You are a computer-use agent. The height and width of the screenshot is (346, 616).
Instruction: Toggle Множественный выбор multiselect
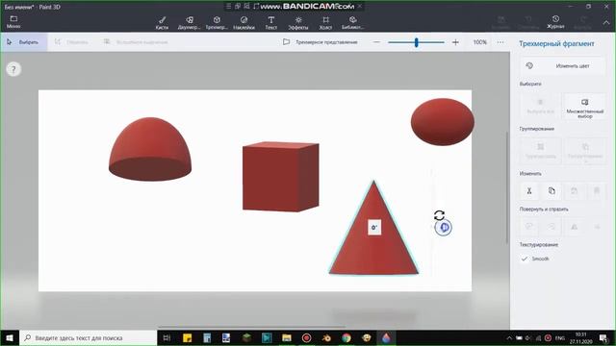(x=584, y=108)
